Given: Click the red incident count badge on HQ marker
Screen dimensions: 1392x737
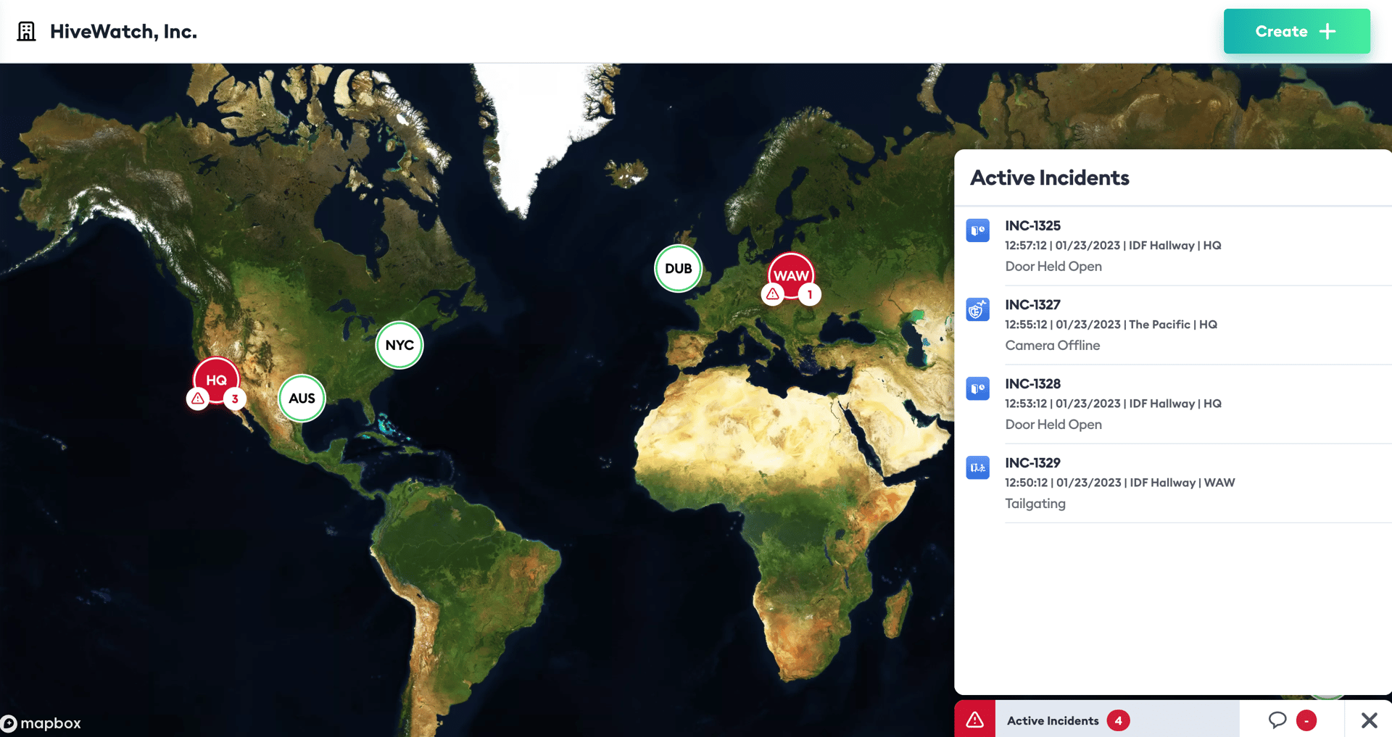Looking at the screenshot, I should (234, 398).
